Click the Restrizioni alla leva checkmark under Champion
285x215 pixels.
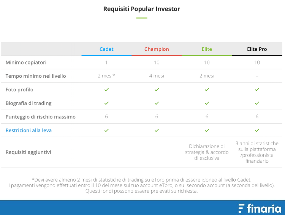pyautogui.click(x=157, y=130)
